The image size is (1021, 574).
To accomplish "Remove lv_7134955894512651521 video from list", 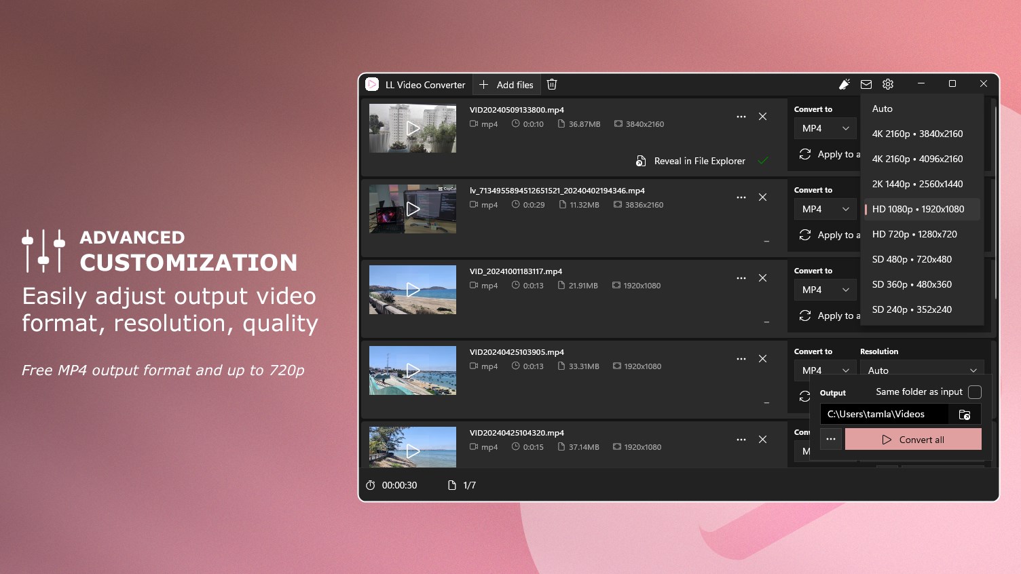I will coord(763,197).
